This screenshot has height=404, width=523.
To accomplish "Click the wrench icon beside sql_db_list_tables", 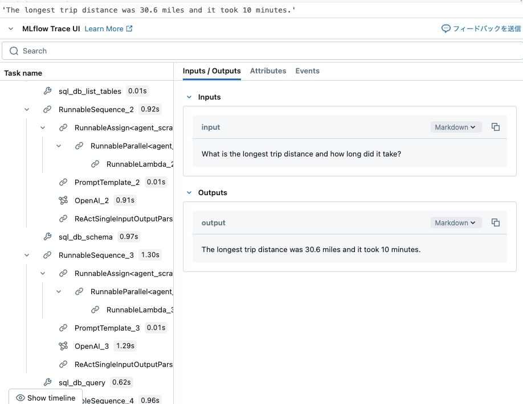I will coord(47,91).
